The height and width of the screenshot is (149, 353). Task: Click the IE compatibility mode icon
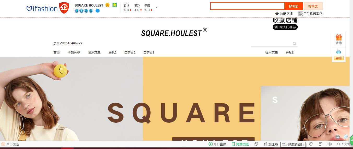pyautogui.click(x=311, y=144)
